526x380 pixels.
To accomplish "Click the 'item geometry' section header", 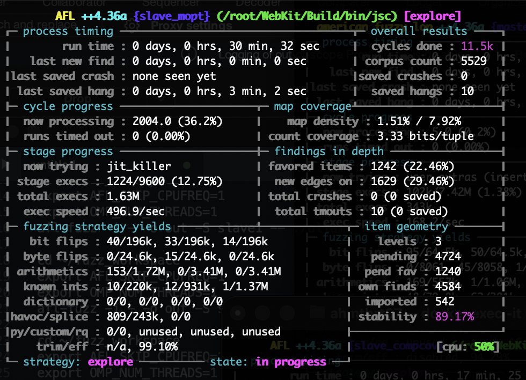I will point(406,226).
